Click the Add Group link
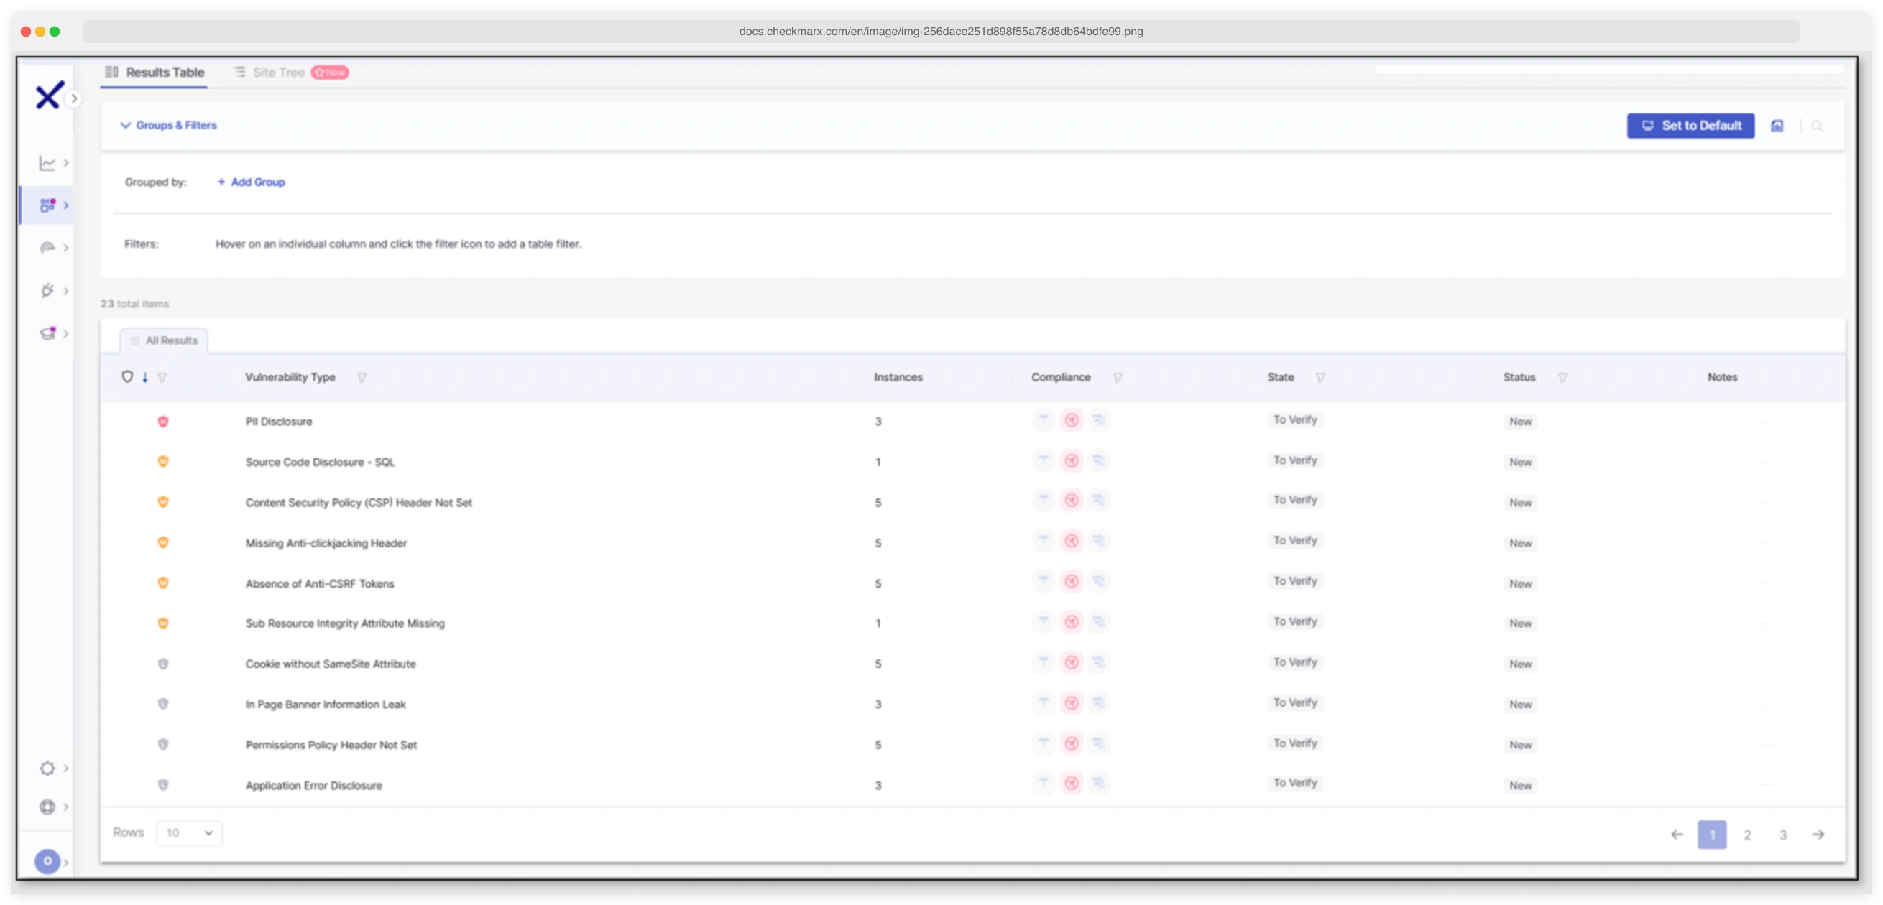 [x=251, y=182]
